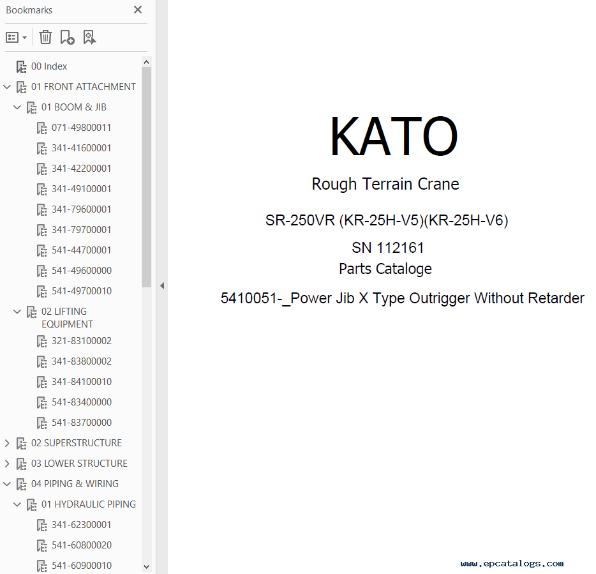Click the 04 PIPING & WIRING bookmark icon
This screenshot has height=574, width=596.
tap(21, 484)
